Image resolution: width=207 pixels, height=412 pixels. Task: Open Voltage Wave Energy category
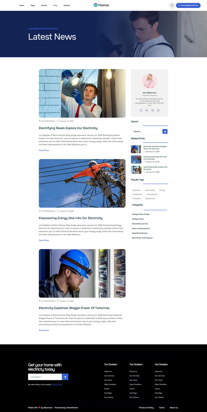click(141, 214)
